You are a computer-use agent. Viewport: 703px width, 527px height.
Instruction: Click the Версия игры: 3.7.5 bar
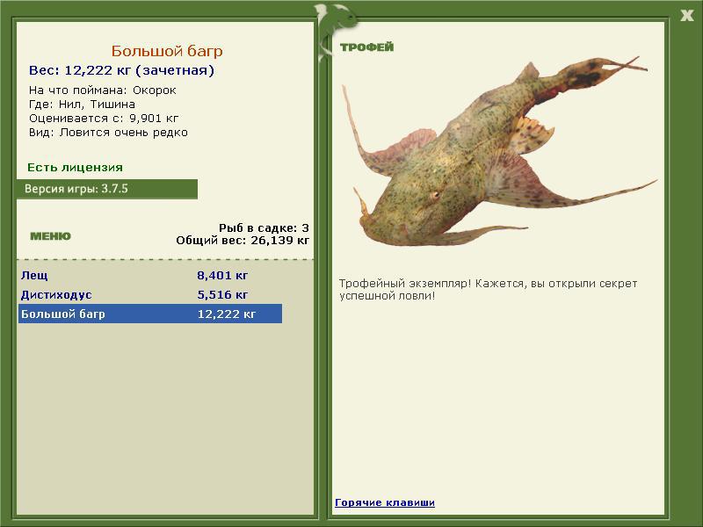pos(106,189)
